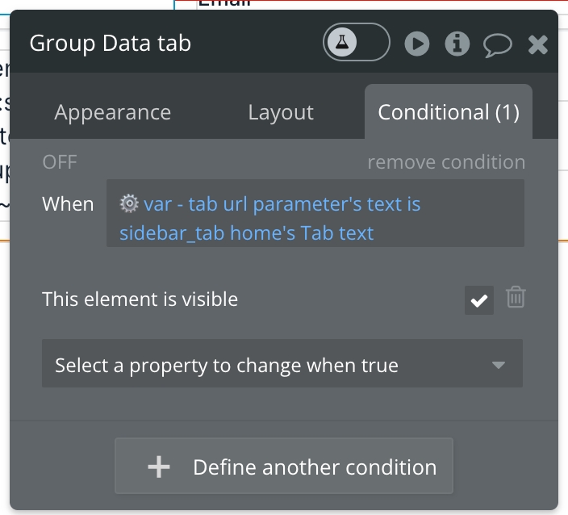Close the Group Data tab panel
Image resolution: width=568 pixels, height=515 pixels.
537,44
